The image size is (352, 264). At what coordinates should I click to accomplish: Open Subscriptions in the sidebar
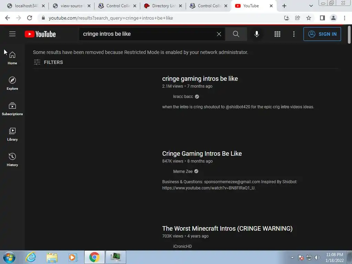click(x=12, y=109)
